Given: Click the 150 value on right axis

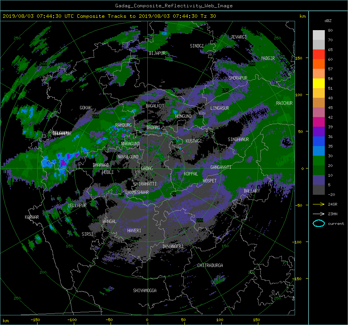Looking at the screenshot, I should [299, 58].
